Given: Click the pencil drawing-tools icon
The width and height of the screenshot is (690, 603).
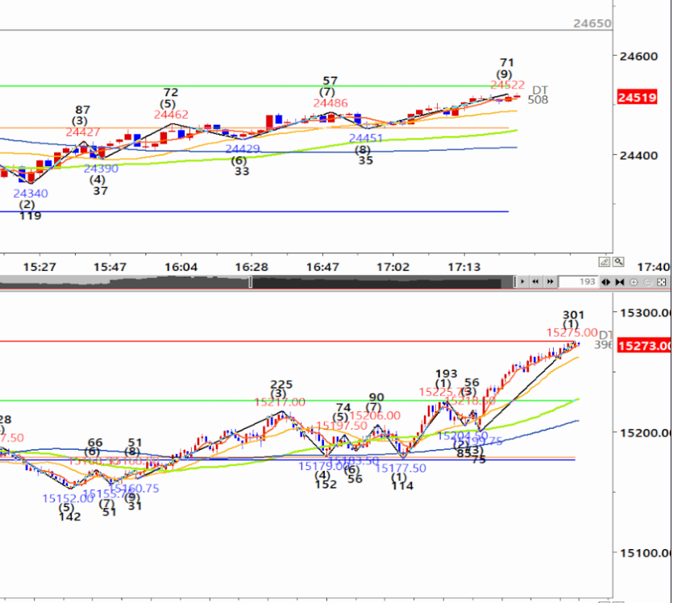Looking at the screenshot, I should [x=604, y=261].
